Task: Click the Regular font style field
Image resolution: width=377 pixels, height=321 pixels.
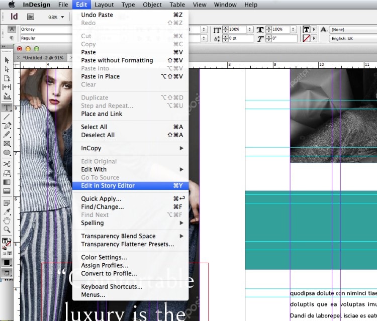Action: 46,38
